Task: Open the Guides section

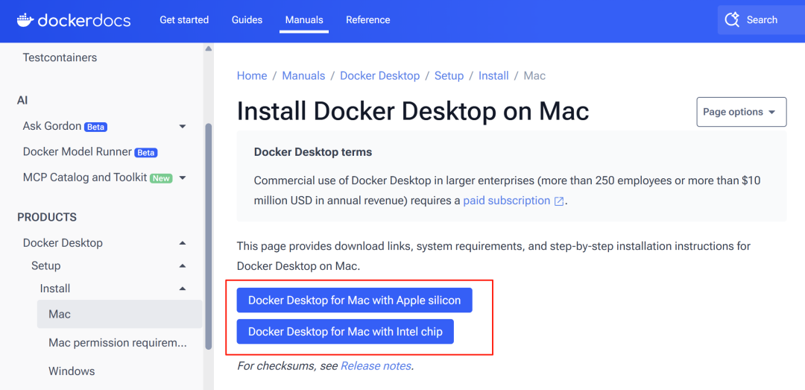Action: coord(247,20)
